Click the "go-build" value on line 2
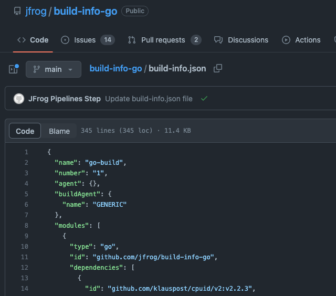336x296 pixels. (104, 163)
